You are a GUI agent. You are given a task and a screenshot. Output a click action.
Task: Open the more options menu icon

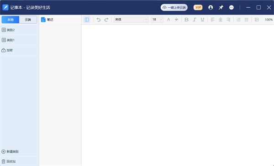[232, 7]
